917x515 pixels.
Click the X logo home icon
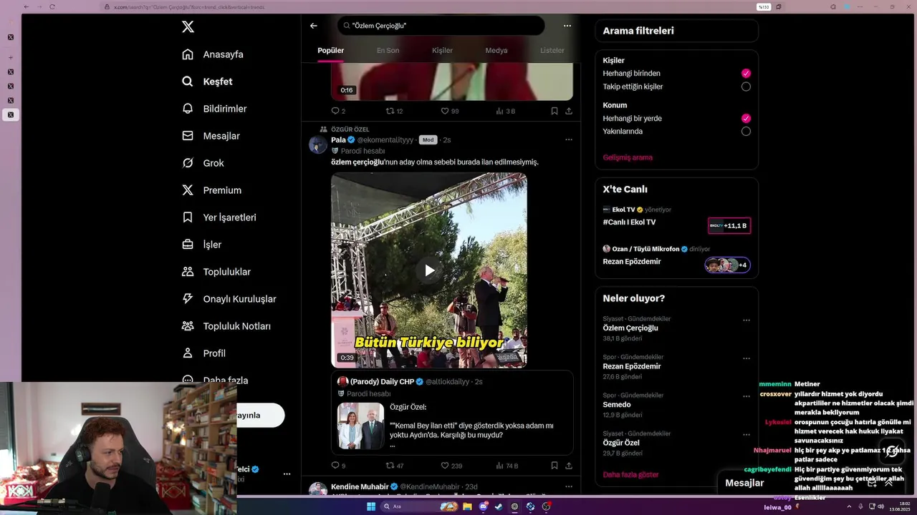pos(188,26)
